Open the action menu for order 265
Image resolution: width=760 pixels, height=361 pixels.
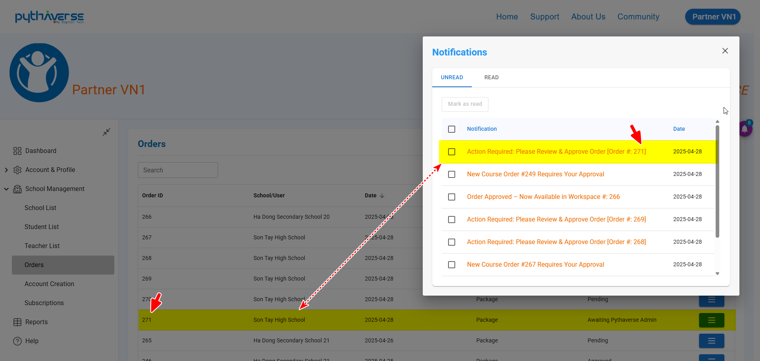pos(712,341)
